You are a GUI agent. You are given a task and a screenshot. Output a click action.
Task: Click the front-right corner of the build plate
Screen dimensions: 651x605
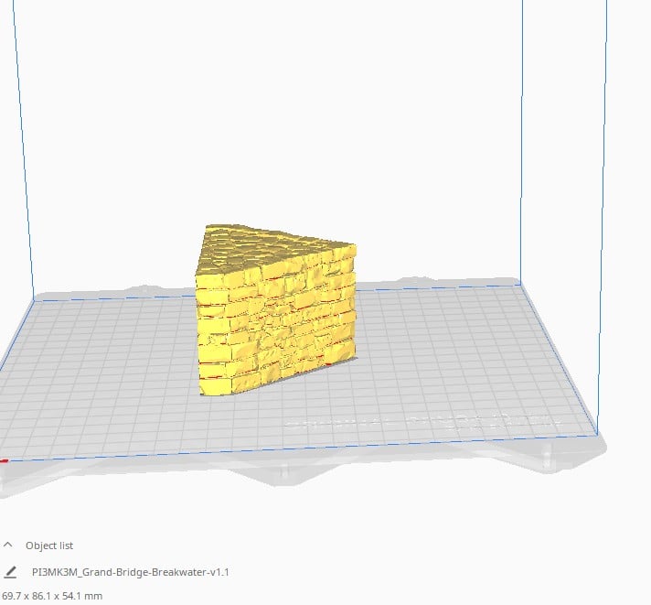tap(596, 435)
